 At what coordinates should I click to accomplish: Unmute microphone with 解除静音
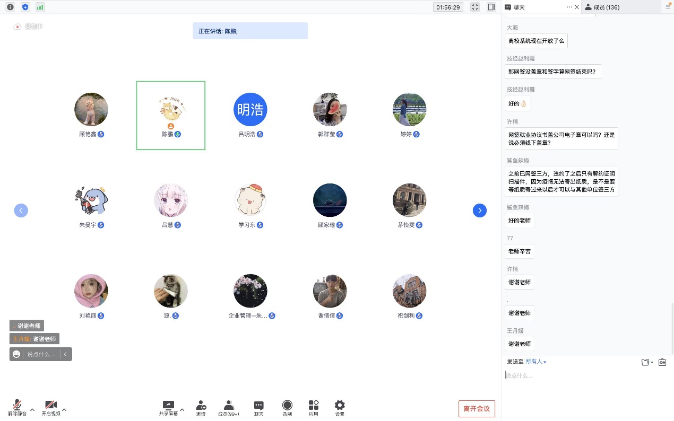click(x=17, y=407)
